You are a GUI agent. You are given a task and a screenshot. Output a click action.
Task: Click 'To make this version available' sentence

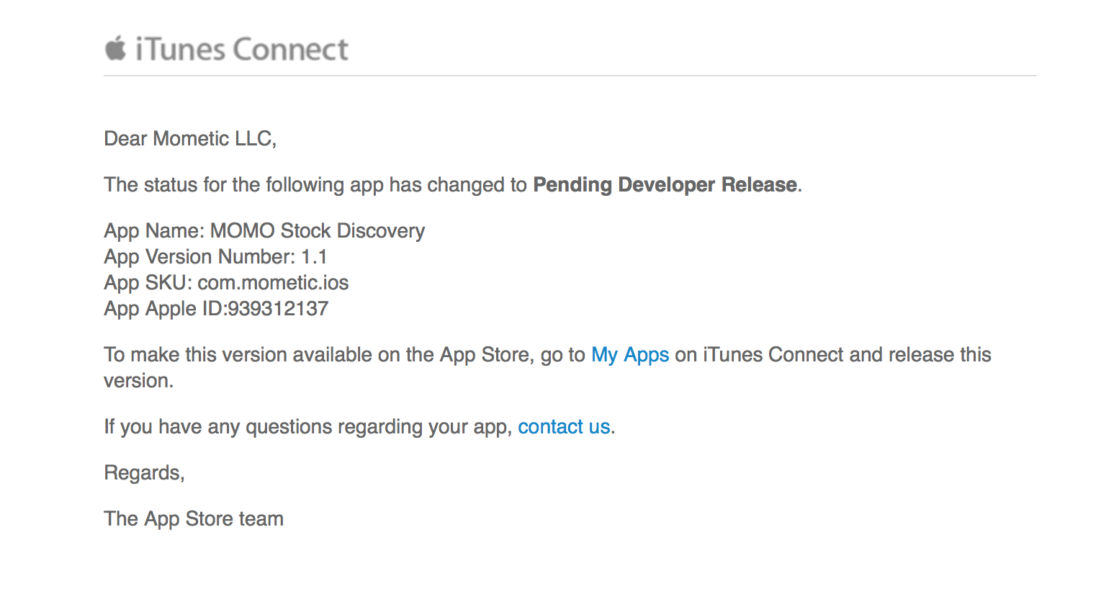[x=547, y=368]
